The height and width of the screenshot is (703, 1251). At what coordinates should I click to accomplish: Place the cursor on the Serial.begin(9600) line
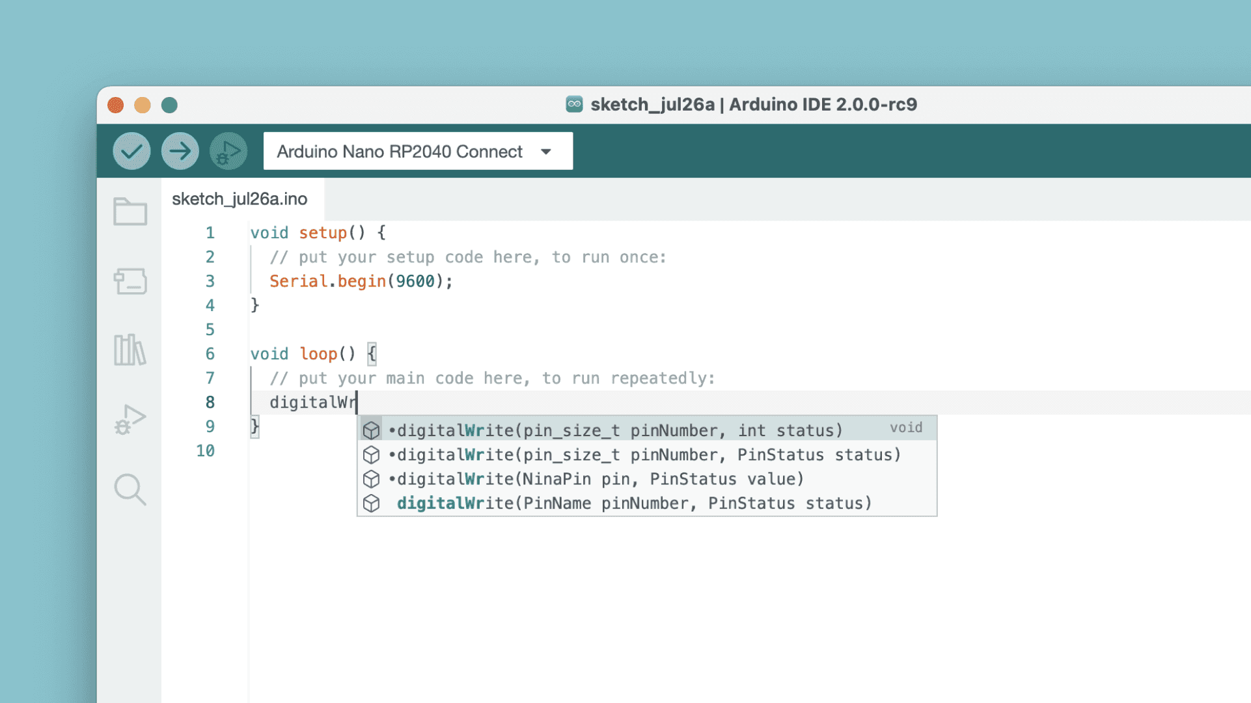pyautogui.click(x=360, y=281)
